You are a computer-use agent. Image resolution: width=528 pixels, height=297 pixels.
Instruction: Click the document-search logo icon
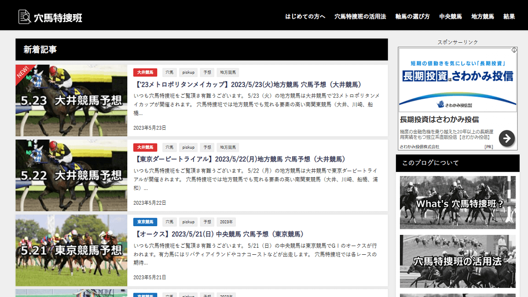(24, 17)
